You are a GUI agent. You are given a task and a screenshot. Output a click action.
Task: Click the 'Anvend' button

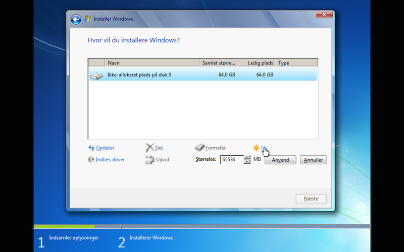point(280,160)
